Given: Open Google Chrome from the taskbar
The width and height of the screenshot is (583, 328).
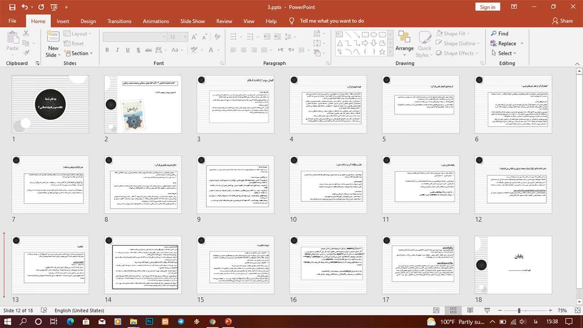Looking at the screenshot, I should tap(212, 322).
